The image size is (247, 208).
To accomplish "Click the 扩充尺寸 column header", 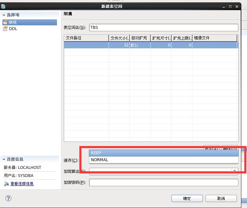I will click(161, 38).
